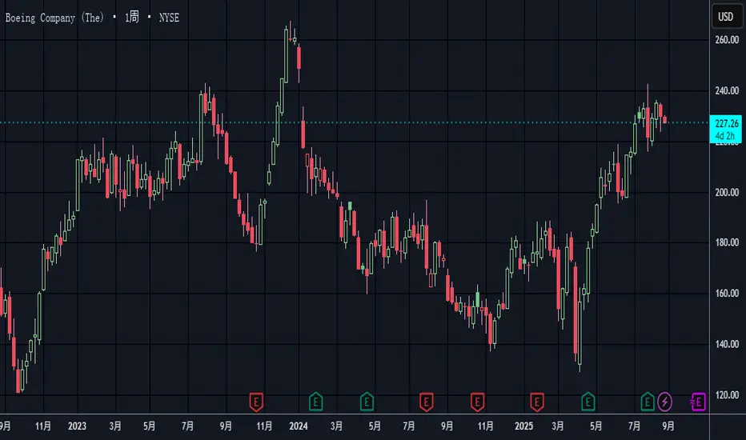This screenshot has height=440, width=746.
Task: Click the 227.26 current price label
Action: pos(725,122)
